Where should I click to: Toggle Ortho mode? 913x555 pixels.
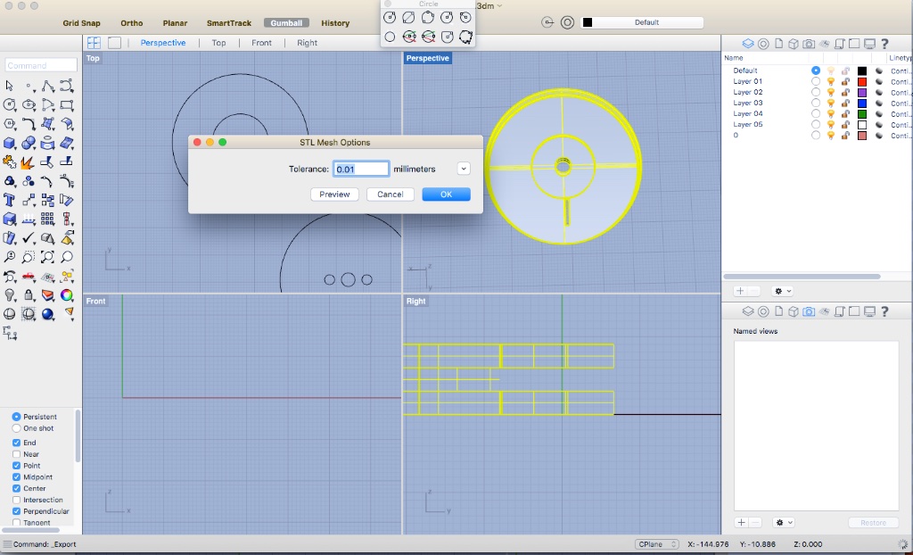point(132,23)
